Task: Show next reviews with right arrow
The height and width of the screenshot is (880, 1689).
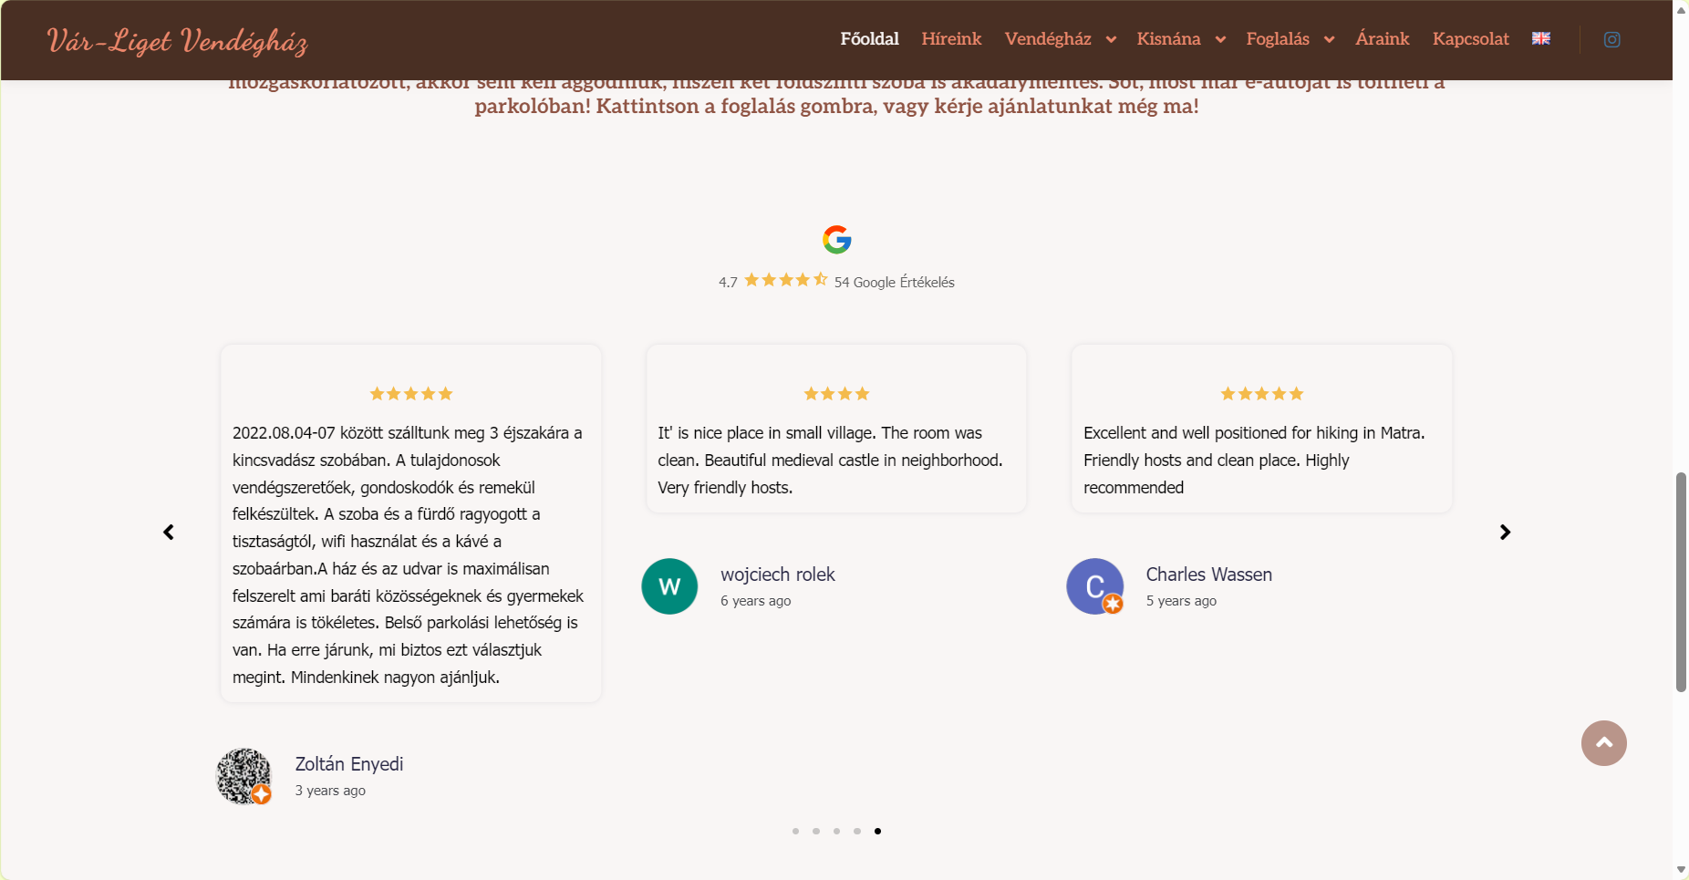Action: (x=1505, y=533)
